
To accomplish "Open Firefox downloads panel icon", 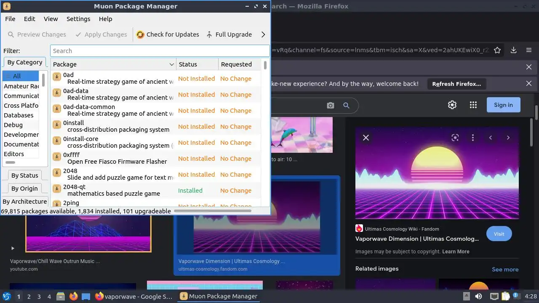I will click(x=514, y=50).
